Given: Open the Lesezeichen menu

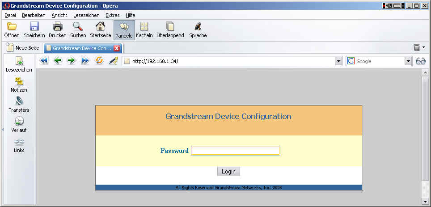Looking at the screenshot, I should click(x=86, y=15).
